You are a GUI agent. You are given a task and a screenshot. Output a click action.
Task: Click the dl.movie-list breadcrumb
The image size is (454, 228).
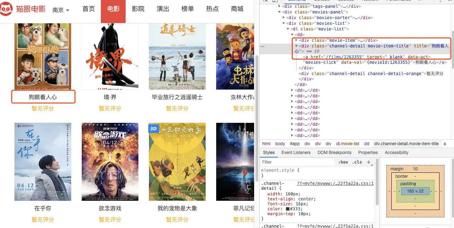347,144
